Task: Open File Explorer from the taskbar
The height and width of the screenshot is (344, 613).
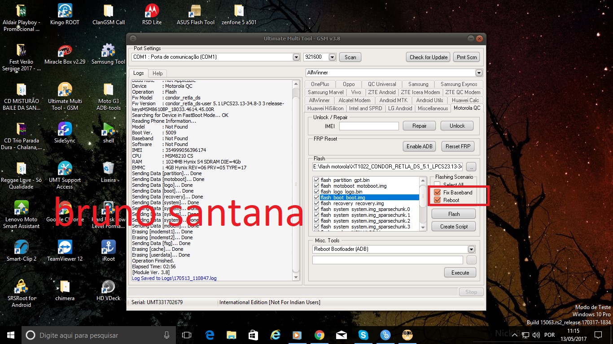Action: 232,335
